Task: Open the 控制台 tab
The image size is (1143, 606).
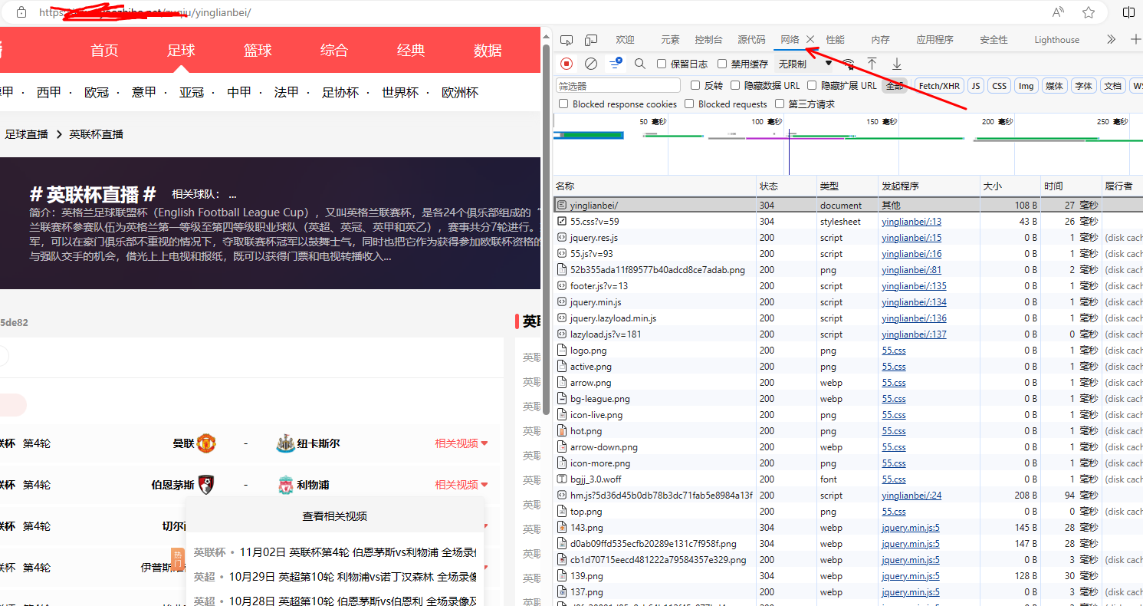Action: [x=708, y=40]
